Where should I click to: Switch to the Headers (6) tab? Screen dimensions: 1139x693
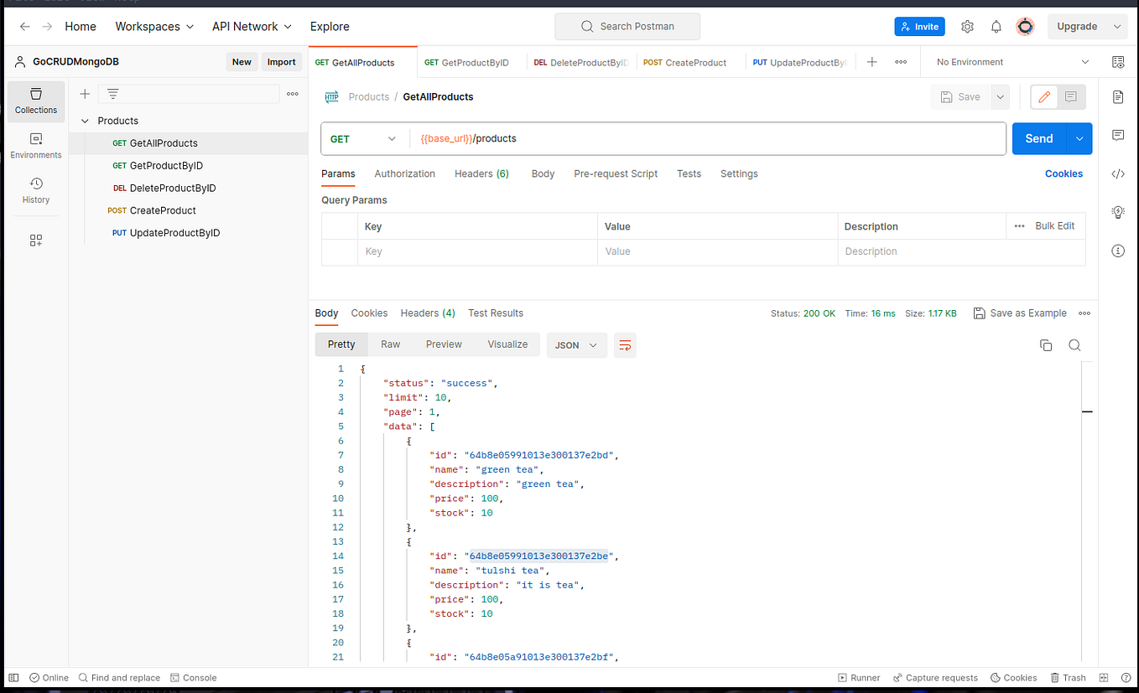481,173
